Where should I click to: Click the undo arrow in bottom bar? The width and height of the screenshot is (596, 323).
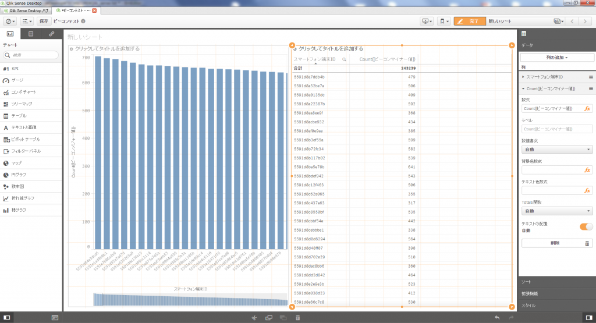tap(496, 318)
